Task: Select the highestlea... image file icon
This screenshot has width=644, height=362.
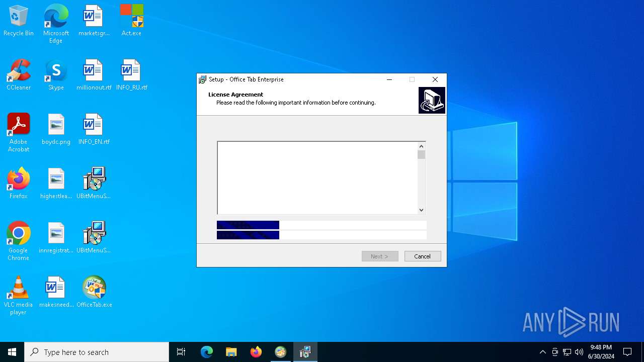Action: point(56,184)
